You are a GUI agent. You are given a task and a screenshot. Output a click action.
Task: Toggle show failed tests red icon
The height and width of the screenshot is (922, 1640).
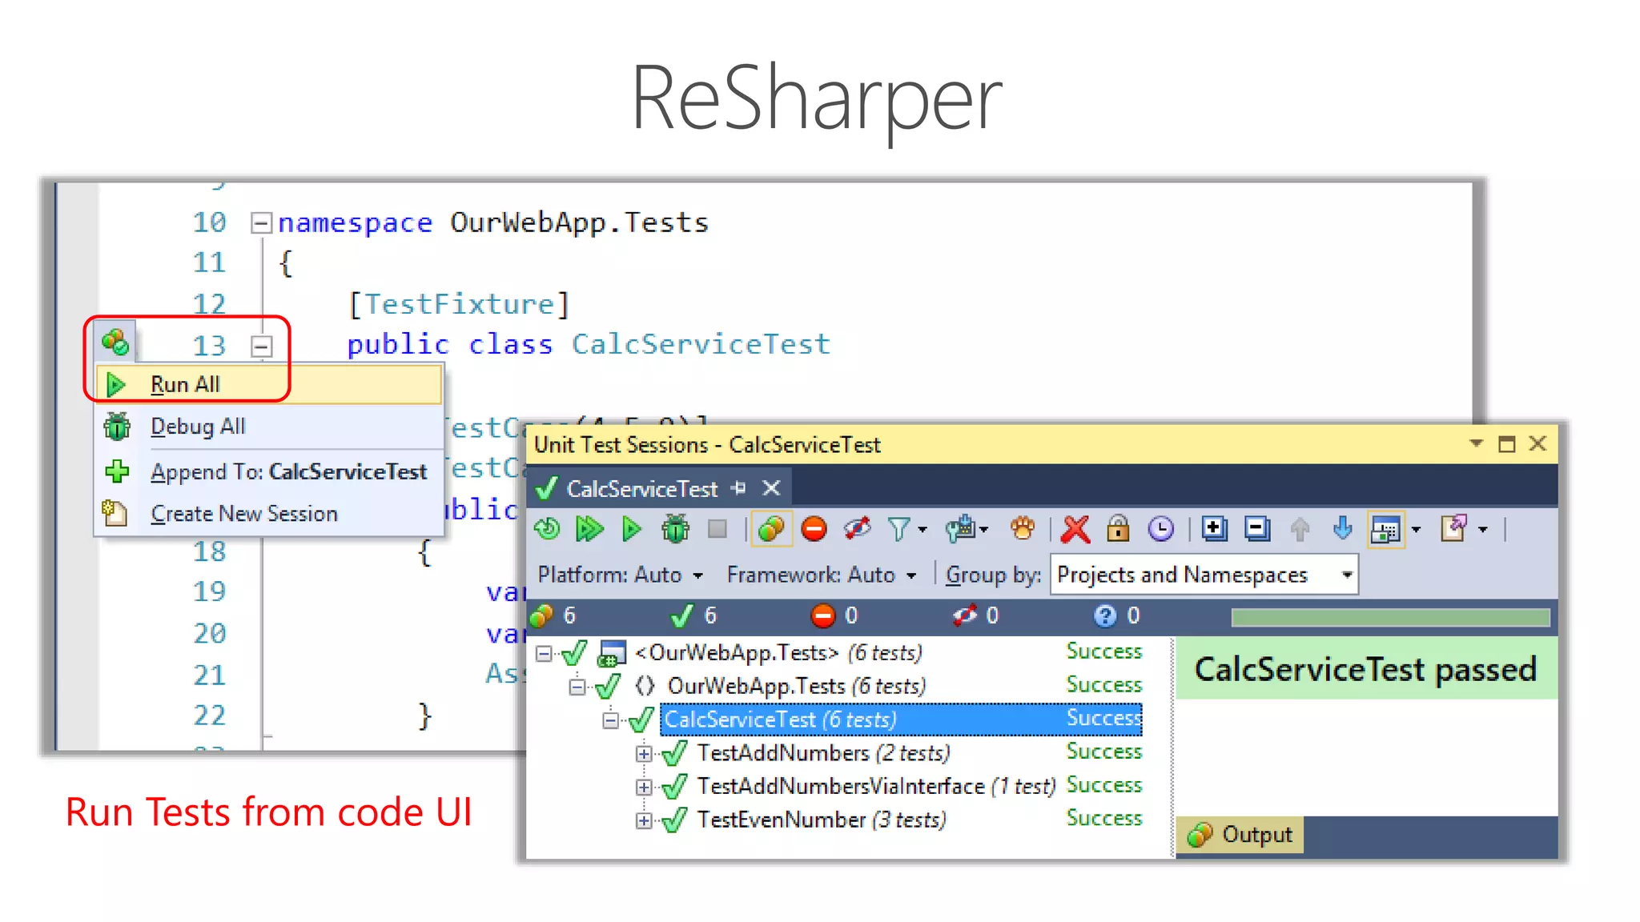[814, 529]
